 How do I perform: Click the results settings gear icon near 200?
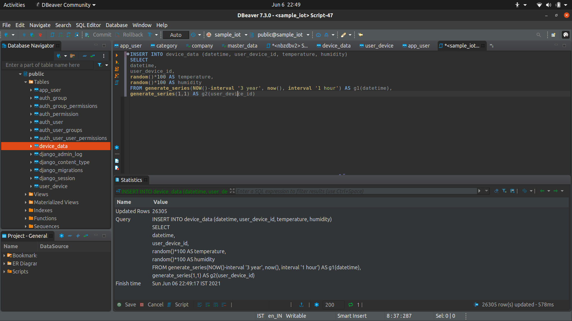[317, 305]
